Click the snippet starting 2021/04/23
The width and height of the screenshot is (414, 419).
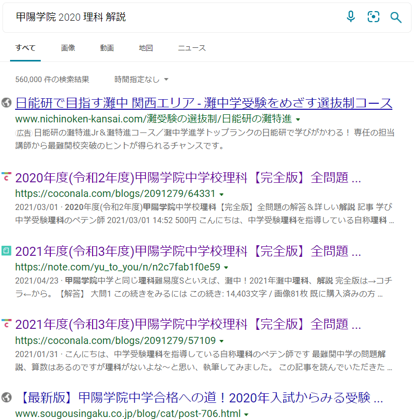click(204, 287)
